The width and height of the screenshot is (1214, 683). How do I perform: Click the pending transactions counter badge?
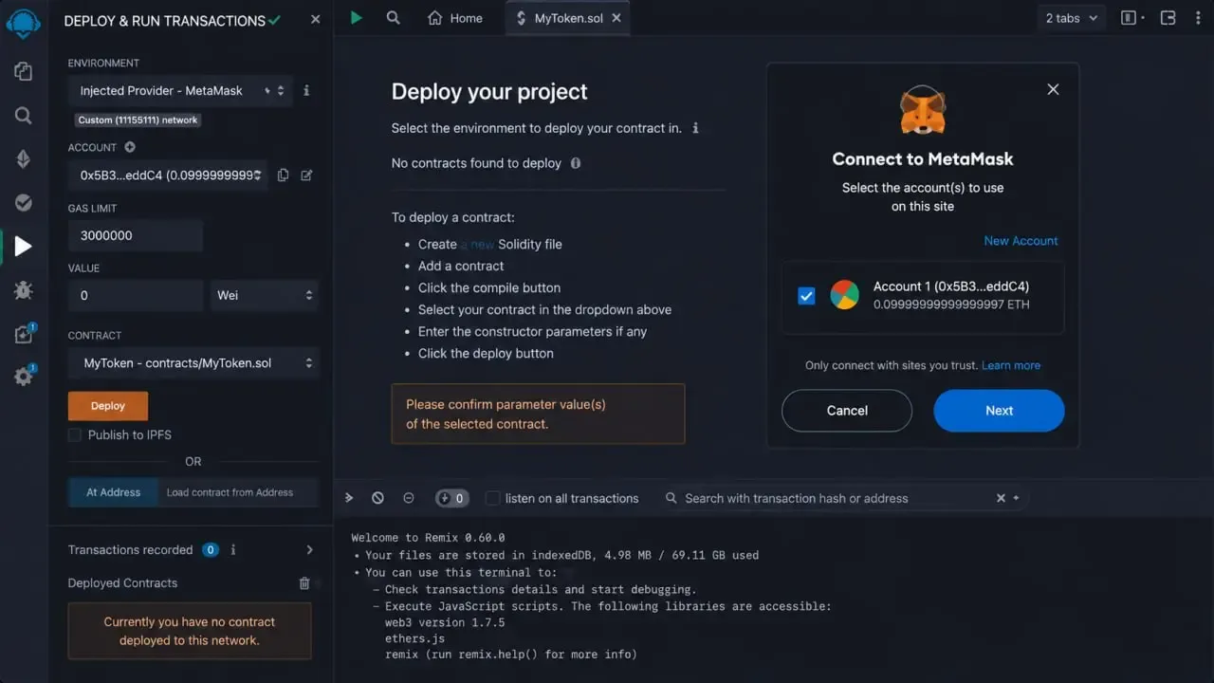tap(451, 498)
